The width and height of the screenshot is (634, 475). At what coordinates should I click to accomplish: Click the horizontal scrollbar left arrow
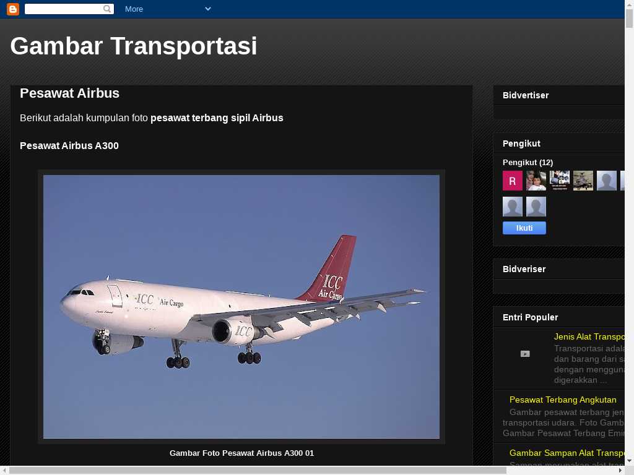4,471
